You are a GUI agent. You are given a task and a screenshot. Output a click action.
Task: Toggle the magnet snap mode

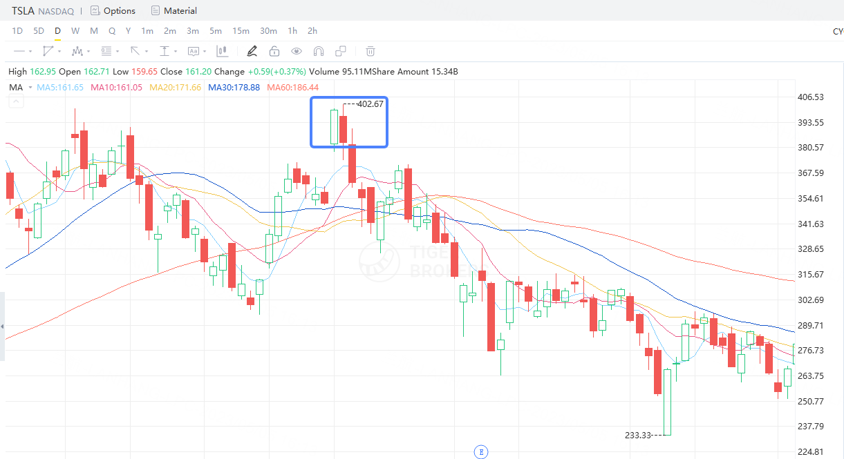[x=319, y=51]
